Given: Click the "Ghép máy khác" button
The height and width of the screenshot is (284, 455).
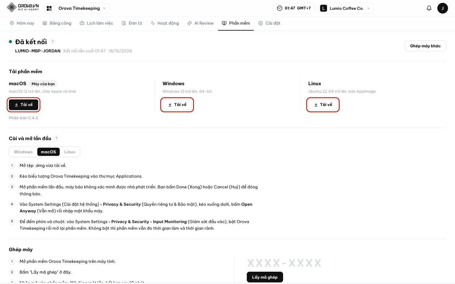Looking at the screenshot, I should tap(425, 46).
